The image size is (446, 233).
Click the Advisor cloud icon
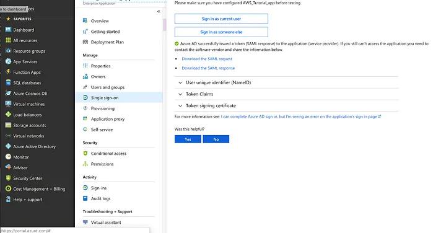[x=8, y=167]
